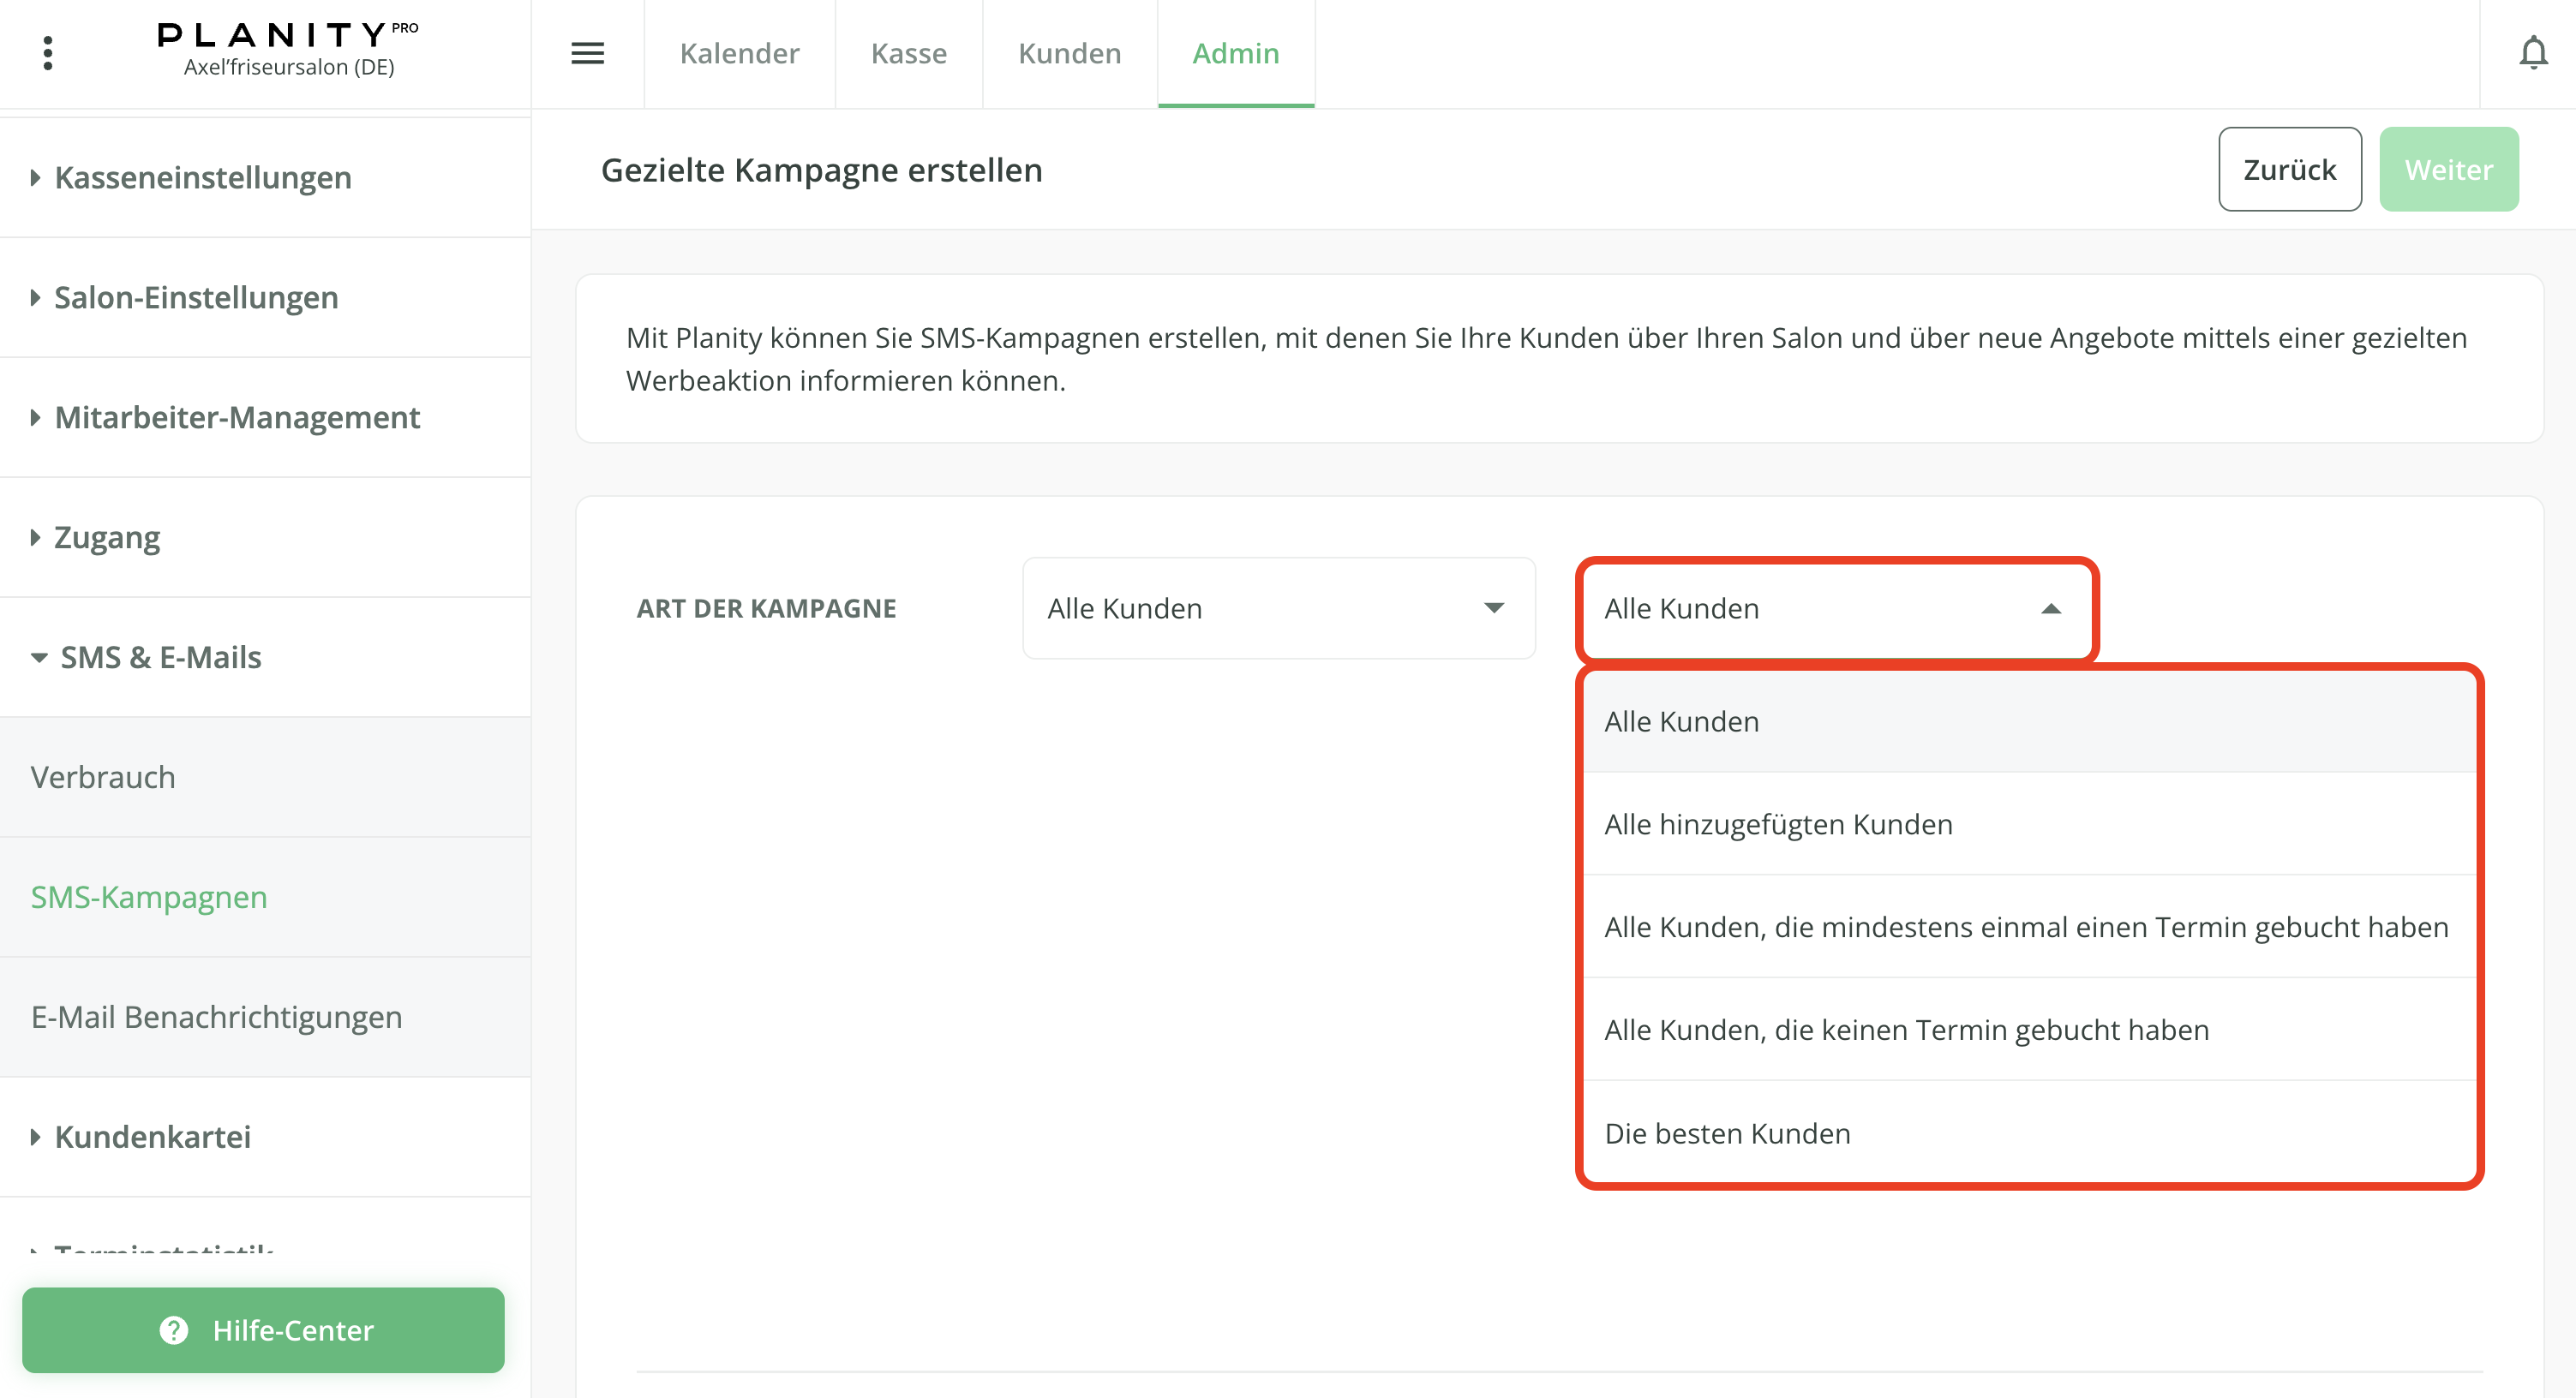Viewport: 2576px width, 1398px height.
Task: Select 'Alle hinzugefügten Kunden' option
Action: [1778, 824]
